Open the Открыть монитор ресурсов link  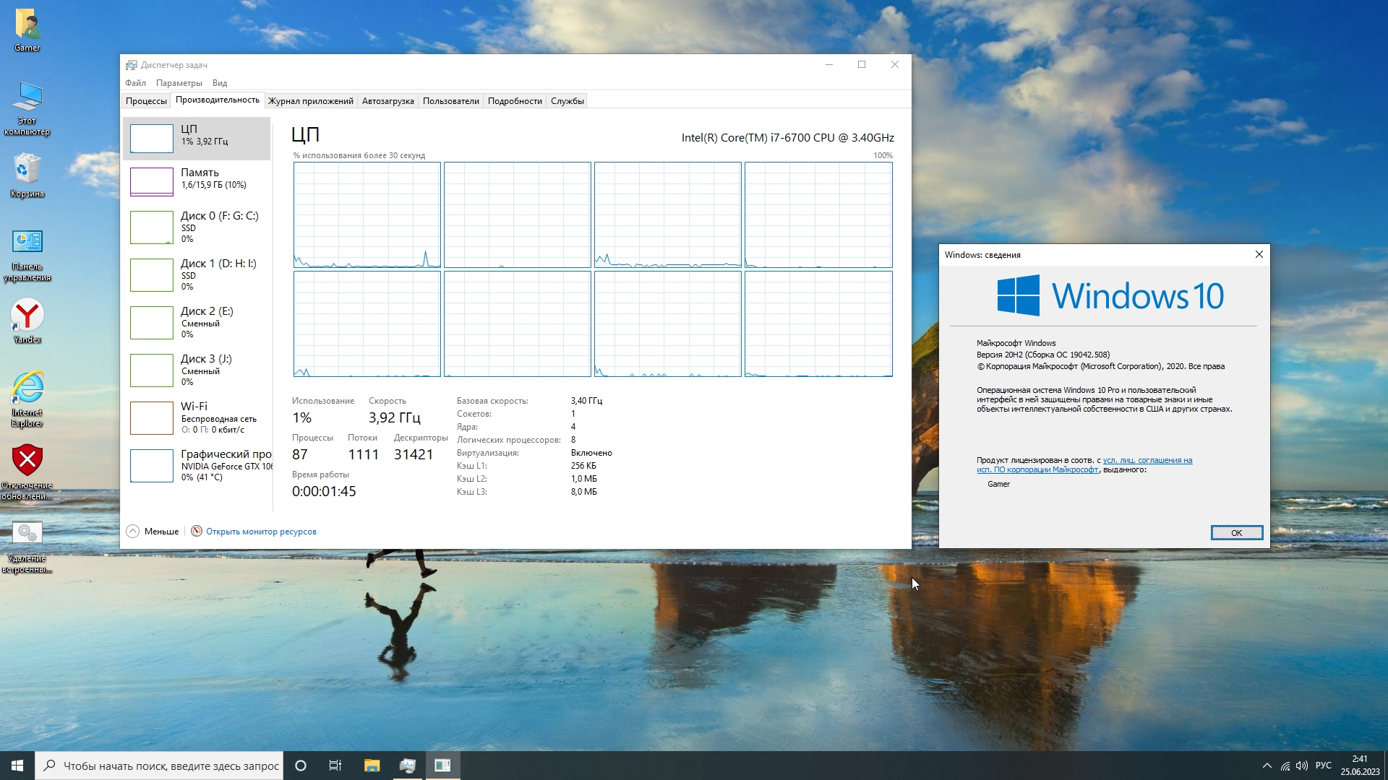[261, 532]
